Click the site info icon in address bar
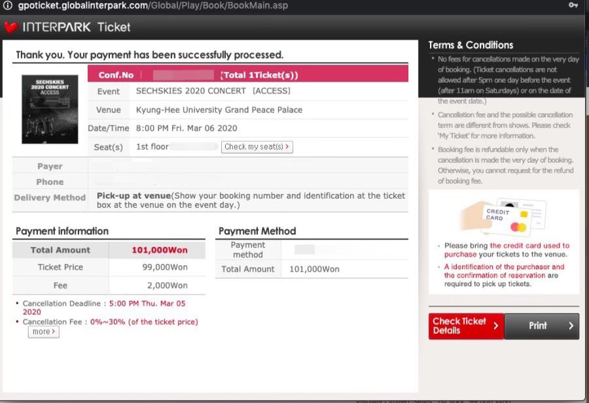Viewport: 589px width, 403px height. [7, 5]
